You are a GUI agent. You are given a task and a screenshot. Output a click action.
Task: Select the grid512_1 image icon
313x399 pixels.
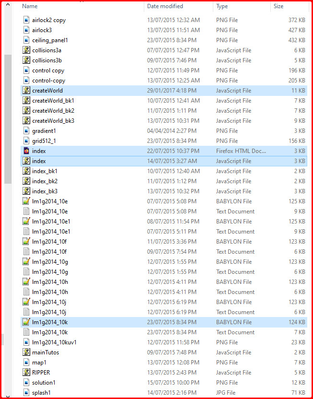click(x=26, y=141)
